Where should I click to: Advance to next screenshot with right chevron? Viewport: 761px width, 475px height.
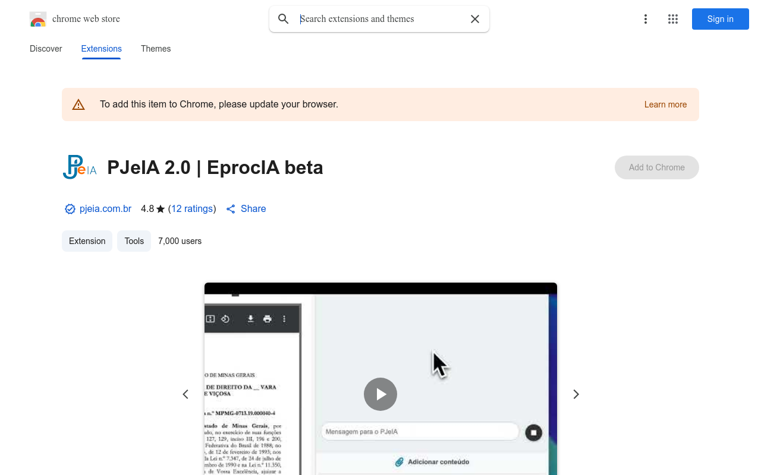point(576,394)
